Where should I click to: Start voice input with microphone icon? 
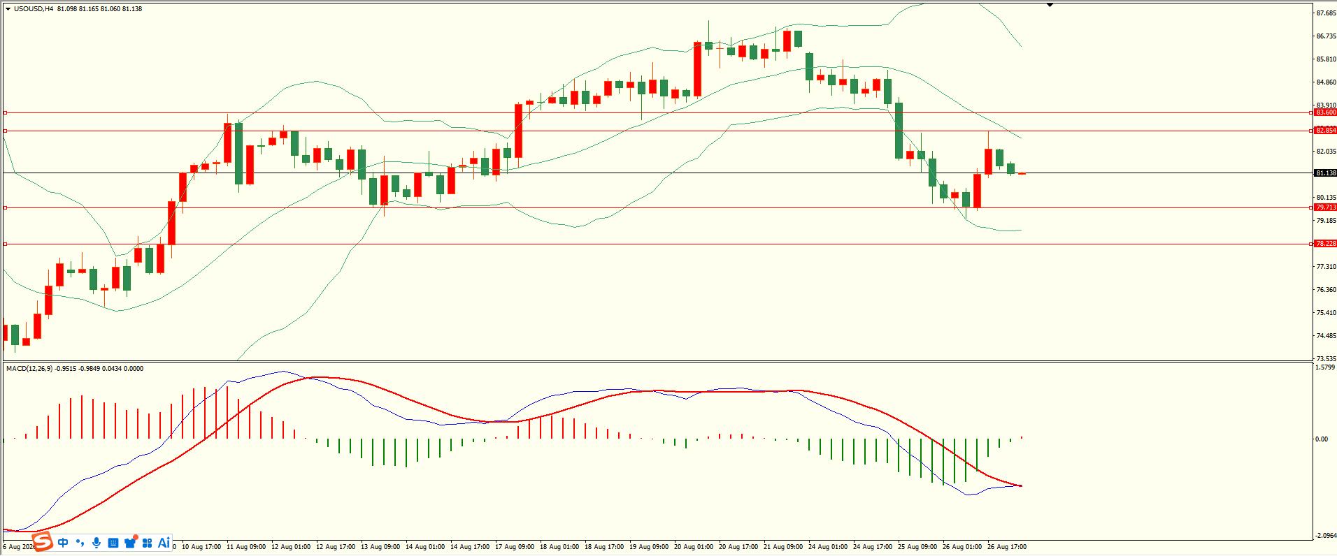[x=96, y=543]
